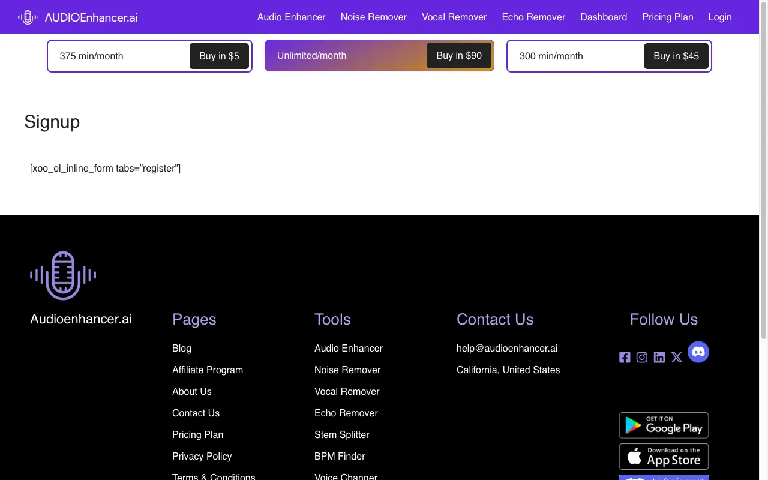Open Vocal Remover link under Tools
The height and width of the screenshot is (480, 768).
click(347, 391)
